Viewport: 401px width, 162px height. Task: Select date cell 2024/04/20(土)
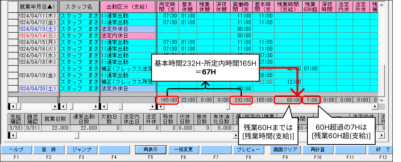[x=38, y=88]
